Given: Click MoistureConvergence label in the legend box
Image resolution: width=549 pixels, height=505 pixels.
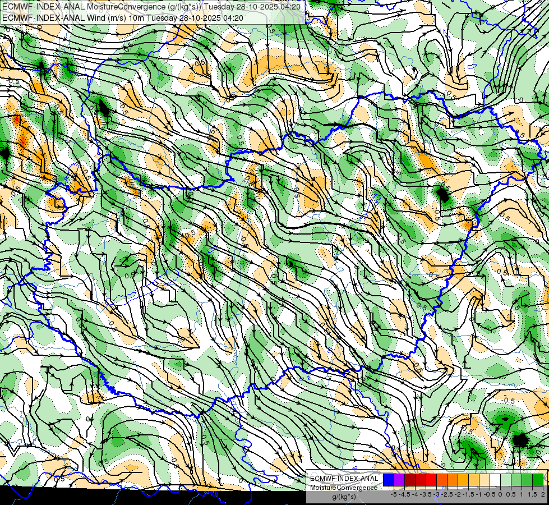Looking at the screenshot, I should pos(344,488).
